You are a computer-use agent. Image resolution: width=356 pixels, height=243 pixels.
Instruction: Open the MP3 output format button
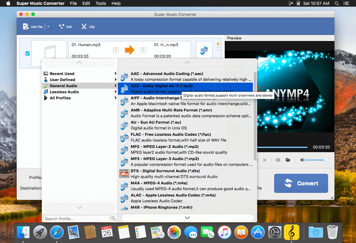[204, 50]
